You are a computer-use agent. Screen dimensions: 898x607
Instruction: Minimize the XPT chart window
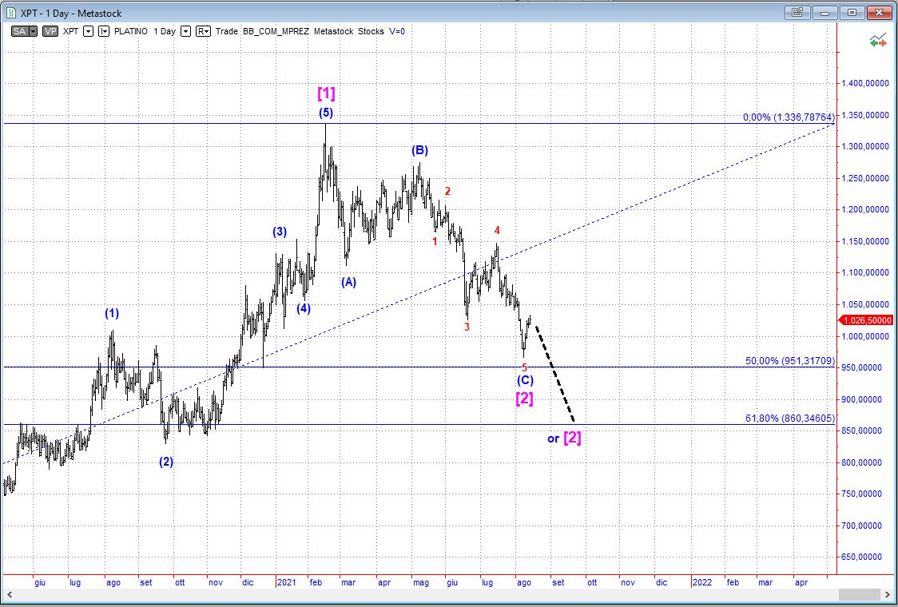pyautogui.click(x=824, y=12)
